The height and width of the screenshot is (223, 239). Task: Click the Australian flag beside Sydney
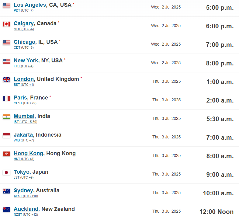(x=6, y=191)
